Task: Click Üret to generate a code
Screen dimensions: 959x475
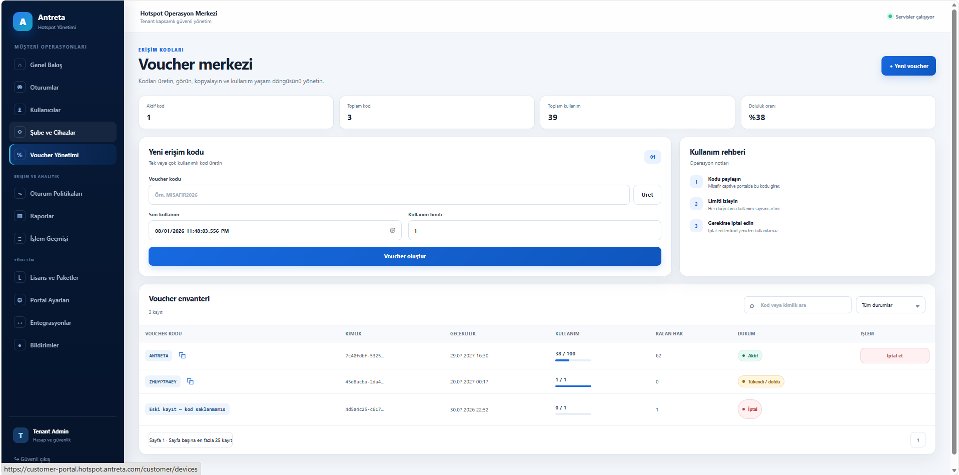Action: pyautogui.click(x=647, y=195)
